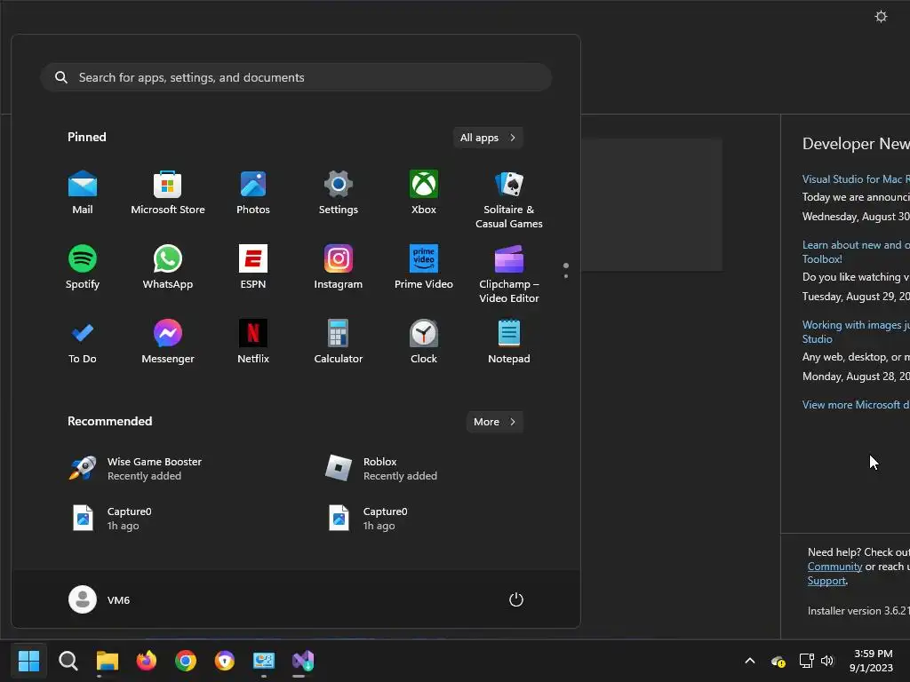910x682 pixels.
Task: Go to next pinned apps page dot
Action: point(566,276)
